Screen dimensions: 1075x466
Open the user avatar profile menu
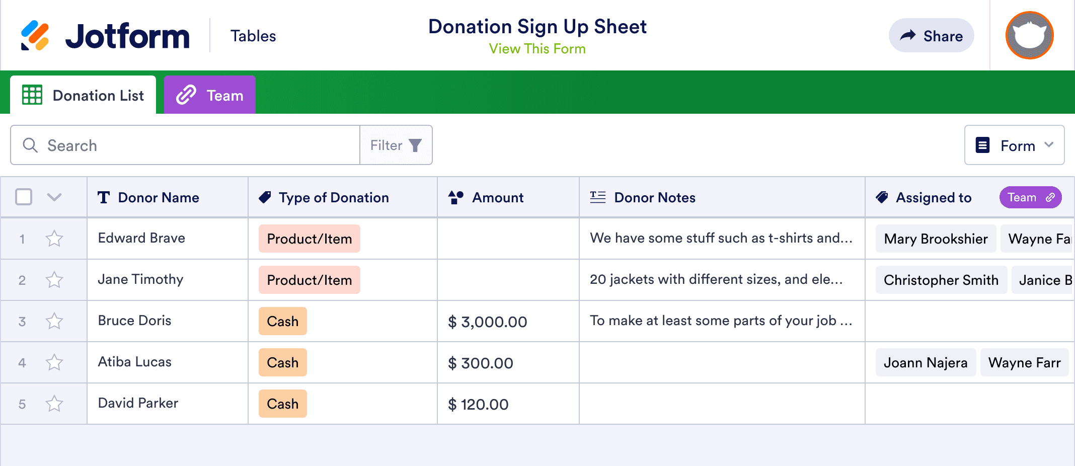tap(1029, 36)
